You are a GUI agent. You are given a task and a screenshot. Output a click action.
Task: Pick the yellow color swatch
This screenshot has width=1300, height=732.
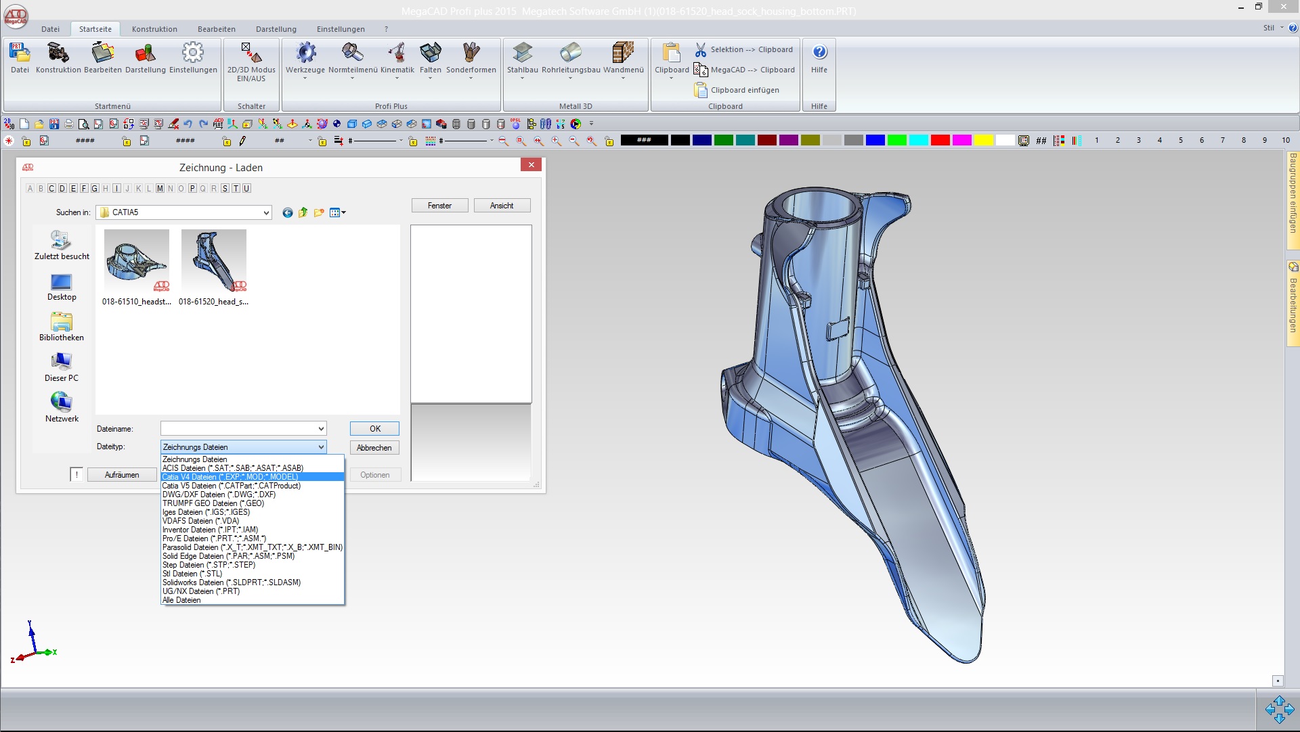983,141
